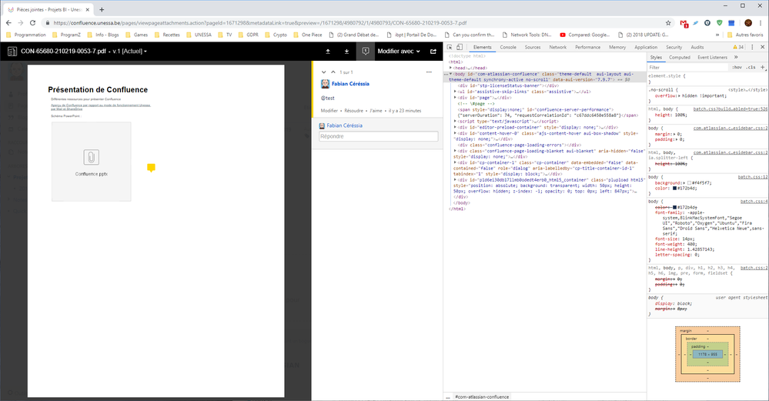Open the comment more-actions ellipsis
This screenshot has height=401, width=769.
[x=429, y=72]
